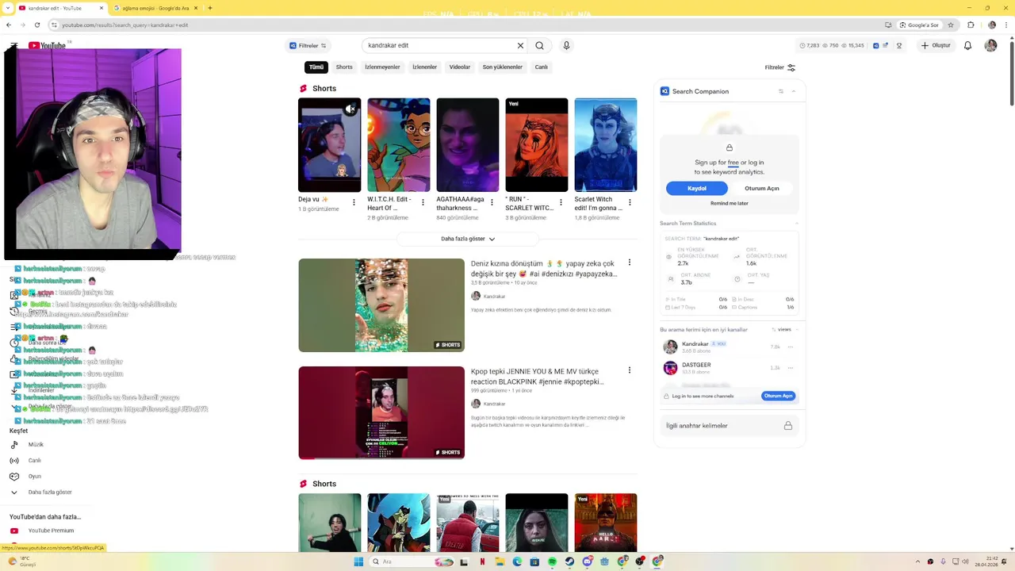Expand the İlgili anahtar kelimeler section

coord(730,426)
